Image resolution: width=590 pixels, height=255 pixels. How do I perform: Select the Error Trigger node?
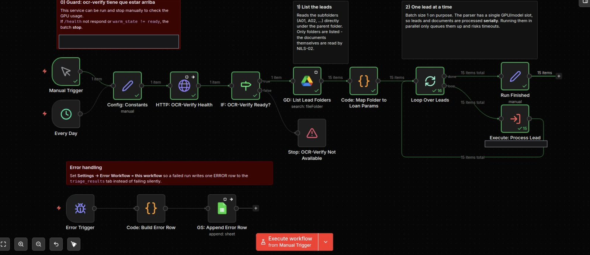click(x=80, y=208)
